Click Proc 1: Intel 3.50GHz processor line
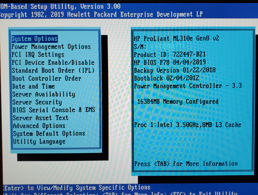Image resolution: width=258 pixels, height=195 pixels. click(188, 125)
